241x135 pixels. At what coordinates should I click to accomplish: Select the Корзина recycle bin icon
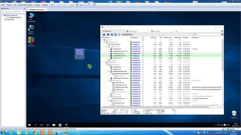tap(234, 114)
